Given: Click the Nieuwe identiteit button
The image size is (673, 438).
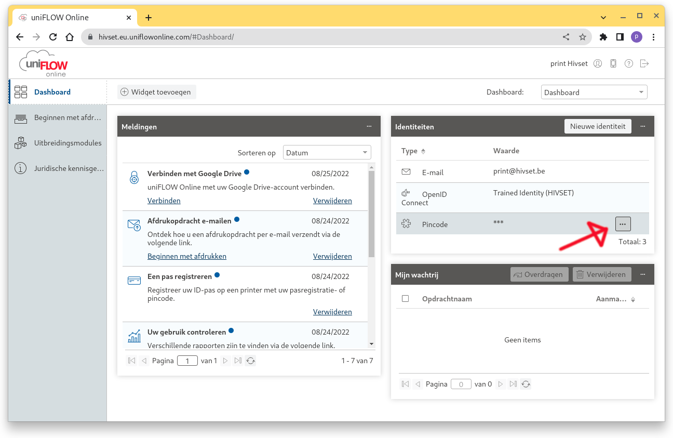Looking at the screenshot, I should point(598,126).
